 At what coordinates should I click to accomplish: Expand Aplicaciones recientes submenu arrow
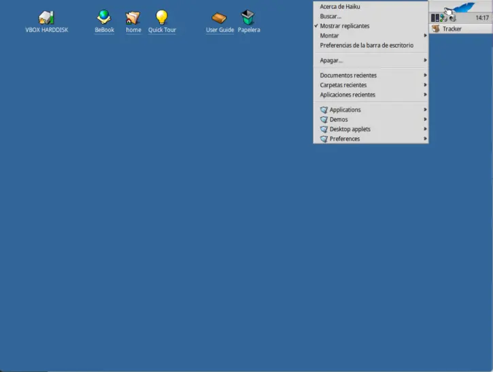[x=425, y=95]
